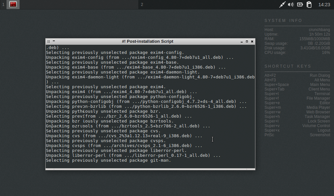Viewport: 334px width, 196px height.
Task: Maximize the Post-installation Script window
Action: coord(246,42)
